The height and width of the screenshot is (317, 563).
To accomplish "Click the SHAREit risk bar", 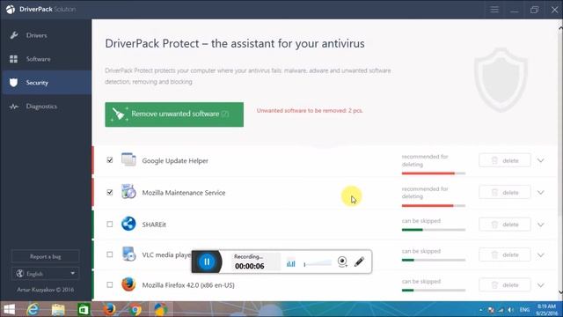I will [434, 230].
